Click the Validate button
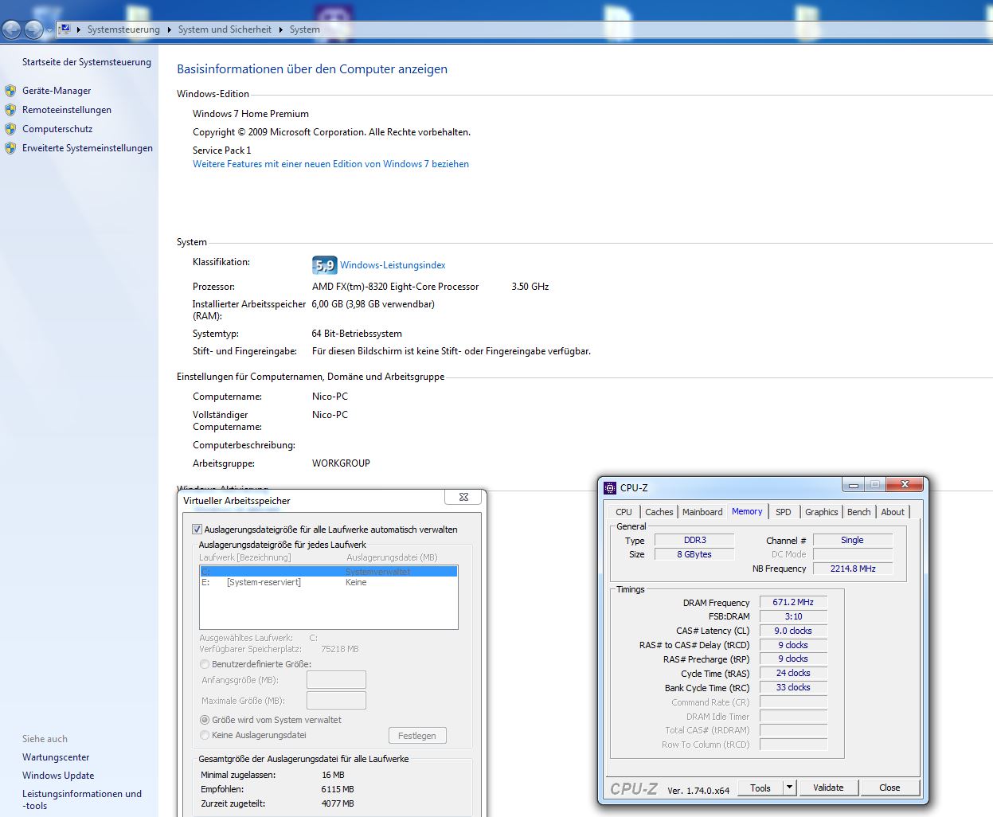 (828, 788)
